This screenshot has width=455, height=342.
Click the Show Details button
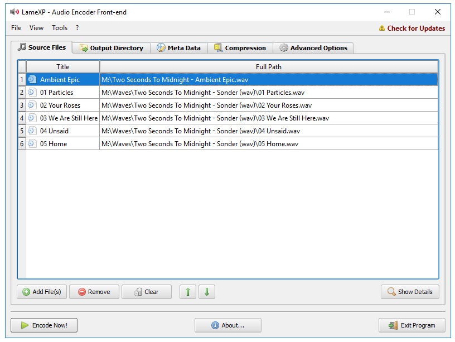click(x=410, y=292)
